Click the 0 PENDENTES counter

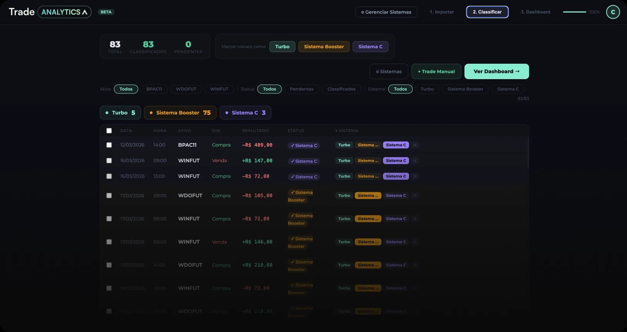(188, 47)
